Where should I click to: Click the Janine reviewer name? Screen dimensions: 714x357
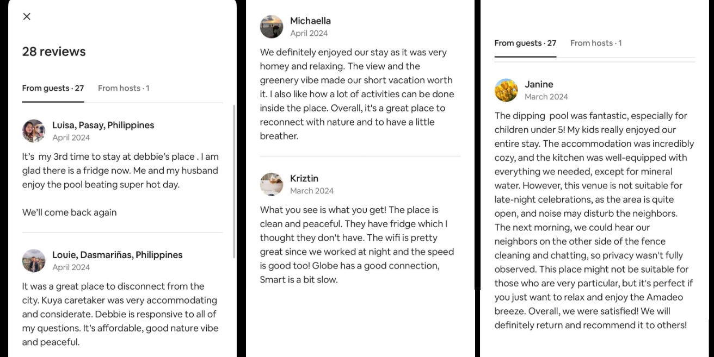click(539, 84)
